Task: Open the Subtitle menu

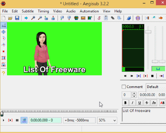Action: [28, 11]
